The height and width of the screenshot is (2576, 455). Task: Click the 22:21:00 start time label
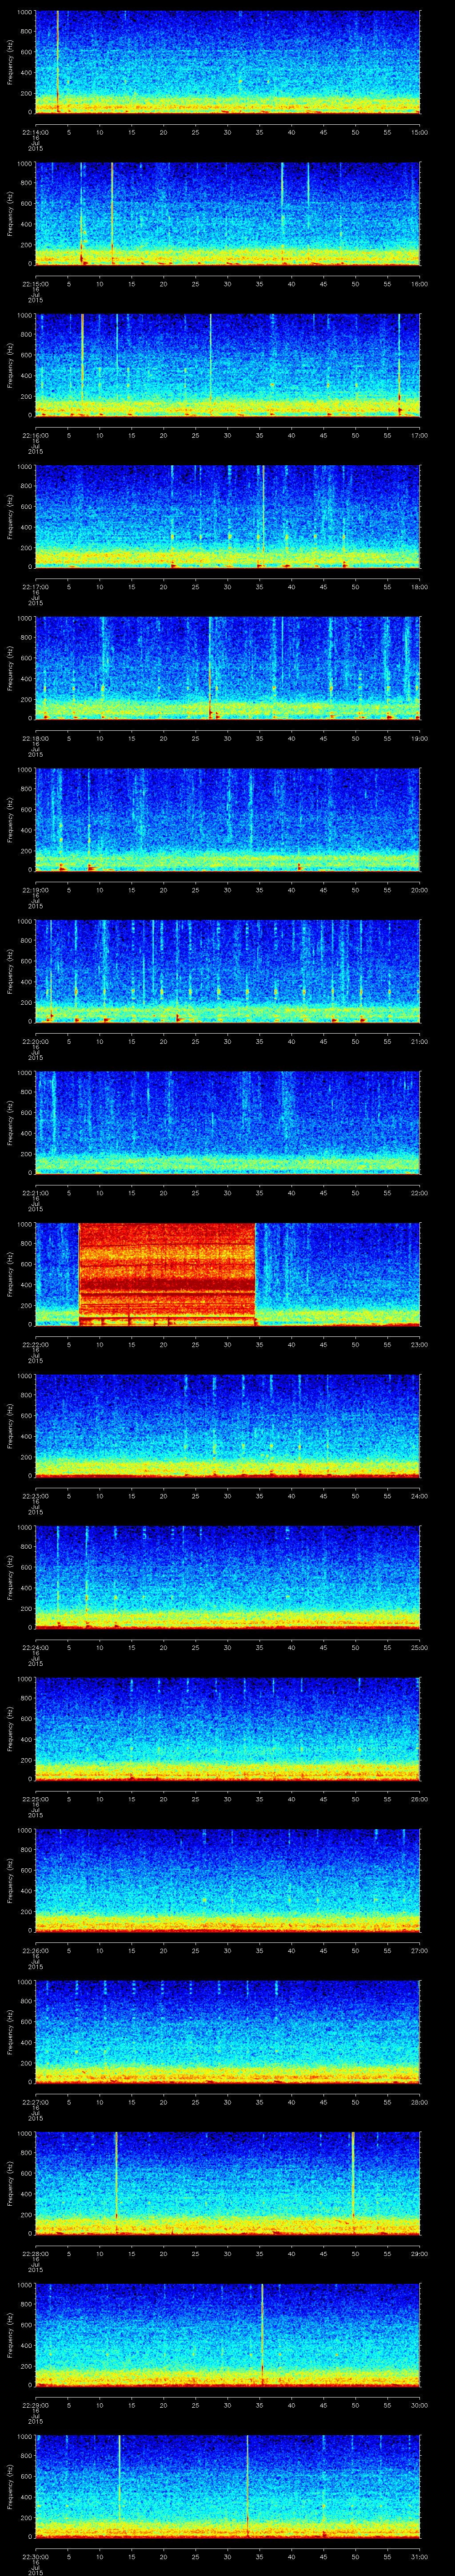(x=35, y=1193)
